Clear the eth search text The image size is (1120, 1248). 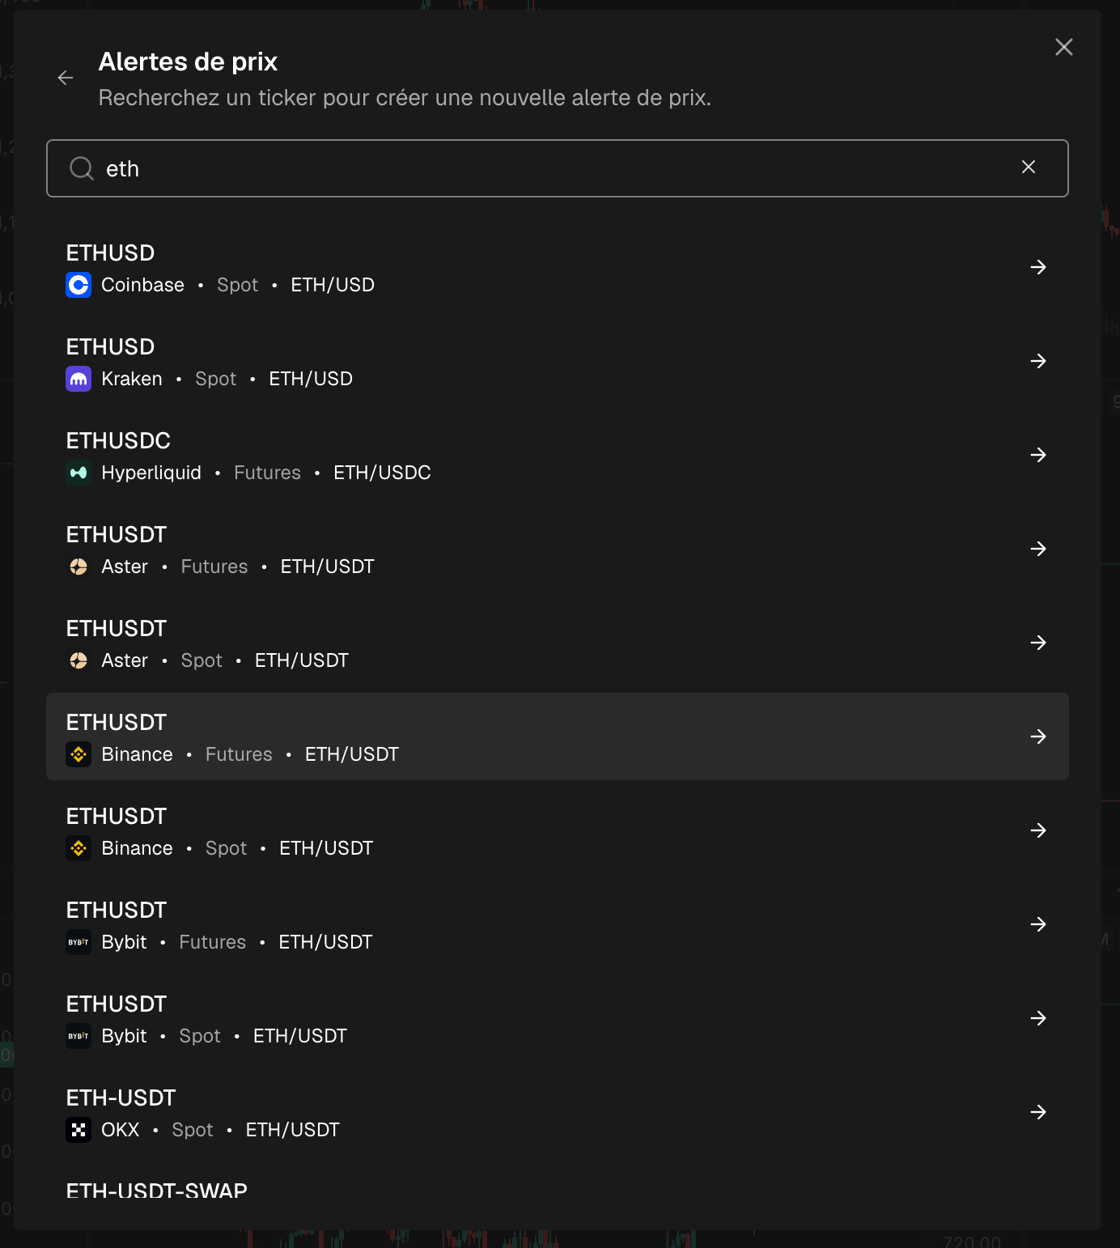coord(1029,167)
